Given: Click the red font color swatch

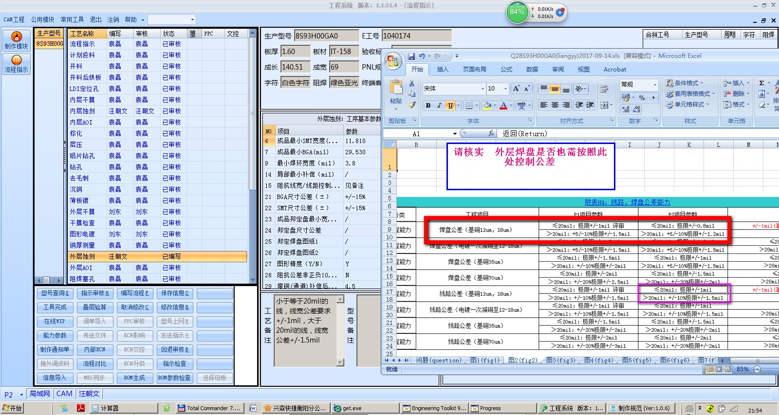Looking at the screenshot, I should tap(503, 105).
